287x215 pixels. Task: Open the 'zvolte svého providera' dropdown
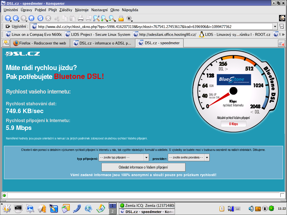[189, 157]
